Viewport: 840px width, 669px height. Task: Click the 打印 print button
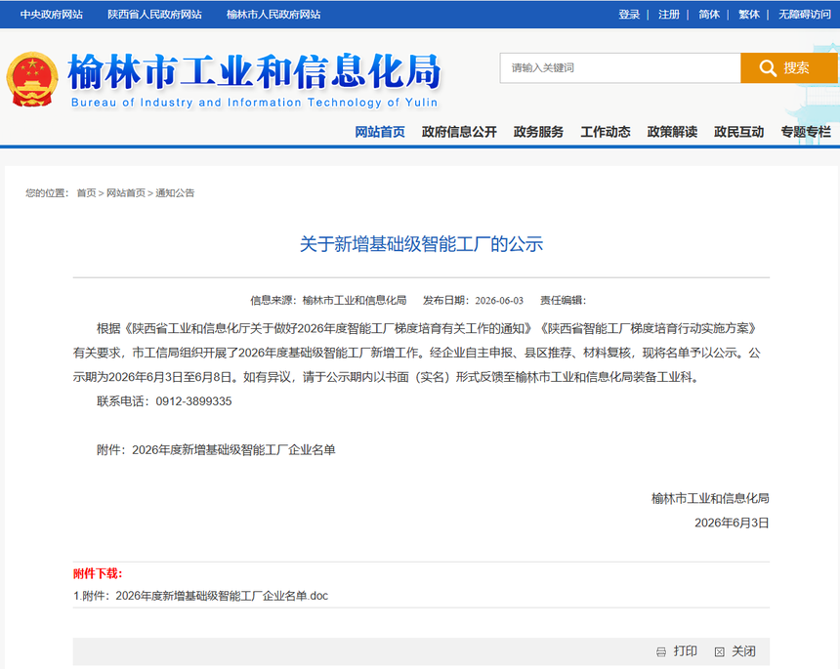pyautogui.click(x=677, y=651)
